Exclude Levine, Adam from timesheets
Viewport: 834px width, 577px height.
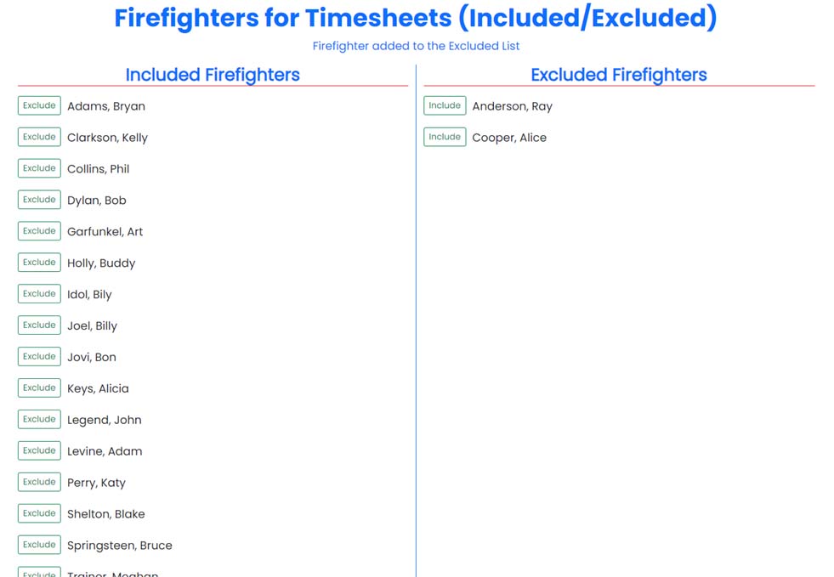[38, 450]
